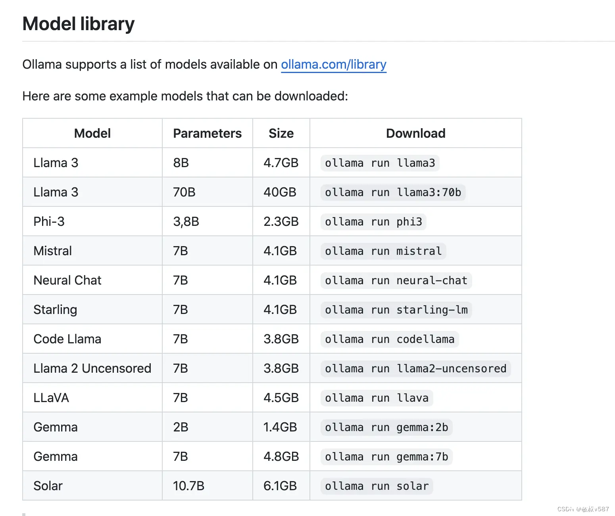Select the 'ollama run llama3' command
The height and width of the screenshot is (516, 615).
[x=380, y=163]
